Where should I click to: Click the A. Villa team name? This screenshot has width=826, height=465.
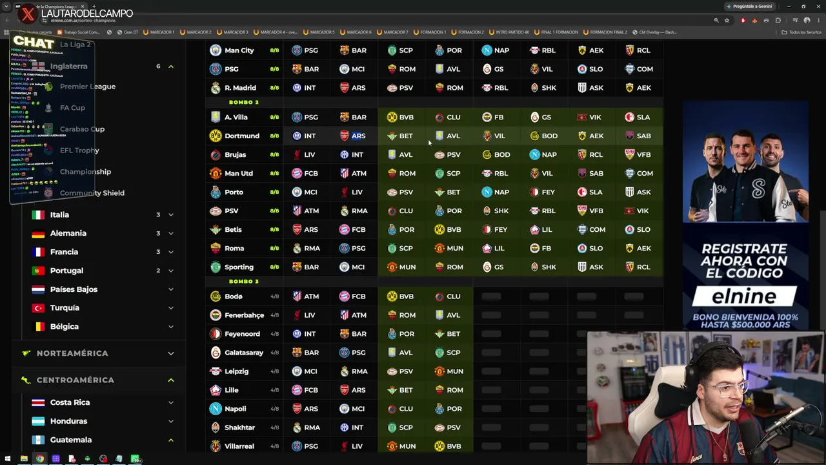236,117
